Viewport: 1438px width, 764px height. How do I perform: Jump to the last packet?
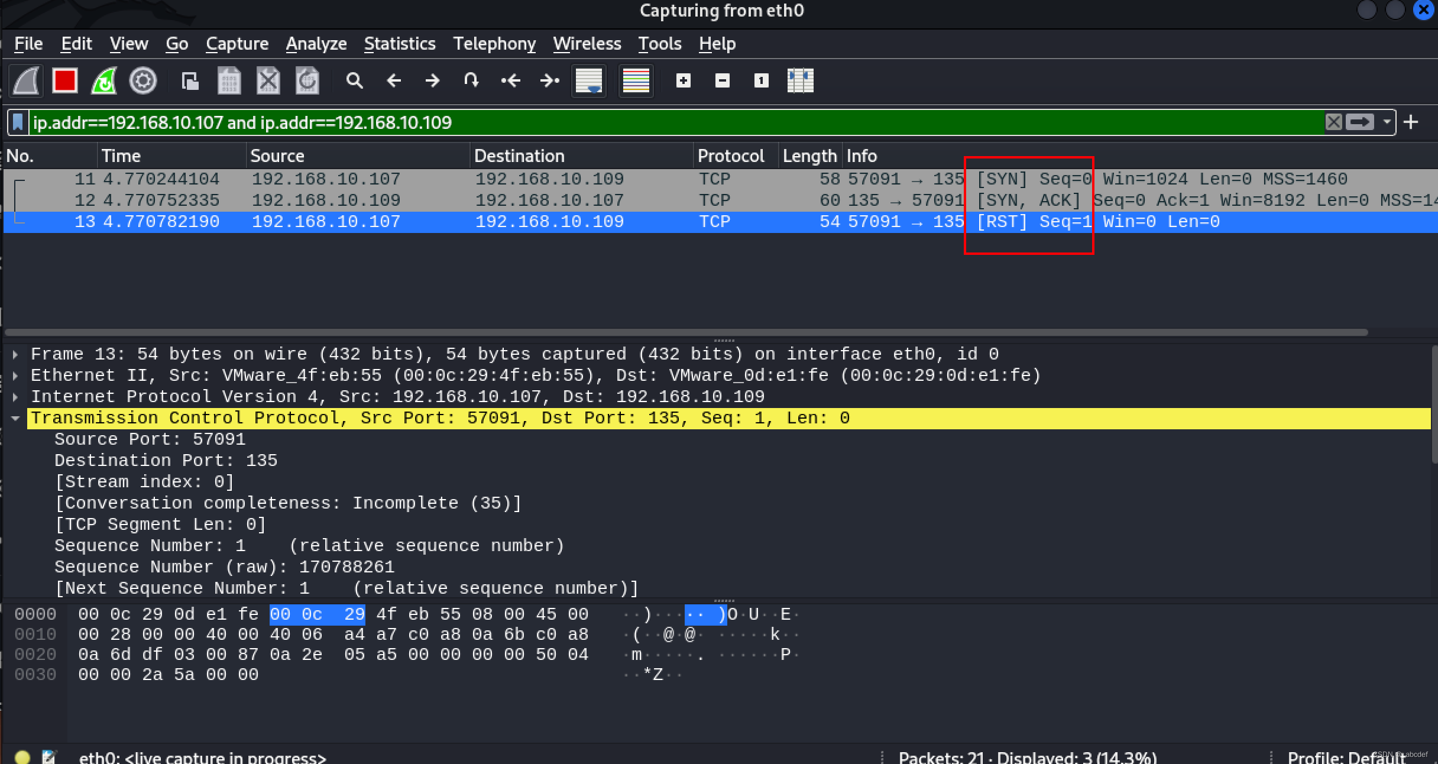(549, 80)
